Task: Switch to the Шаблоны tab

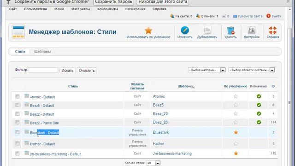Action: [42, 51]
